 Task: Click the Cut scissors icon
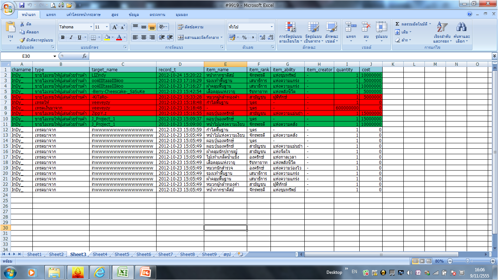coord(23,24)
